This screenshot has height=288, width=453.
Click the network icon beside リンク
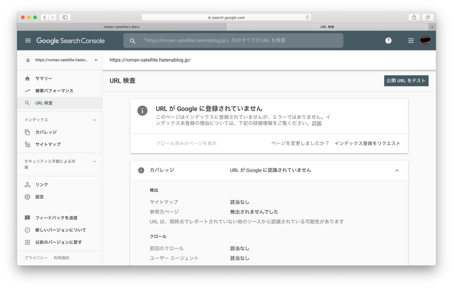[27, 185]
